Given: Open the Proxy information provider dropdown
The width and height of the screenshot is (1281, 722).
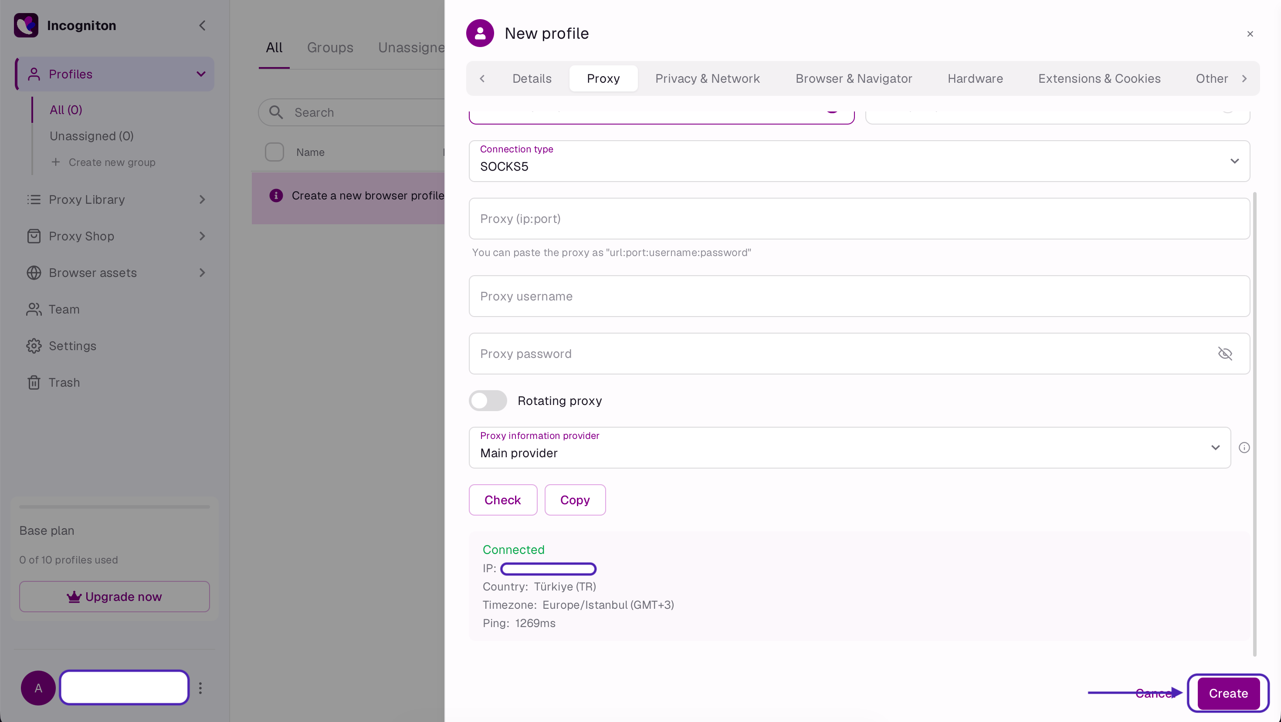Looking at the screenshot, I should point(849,448).
